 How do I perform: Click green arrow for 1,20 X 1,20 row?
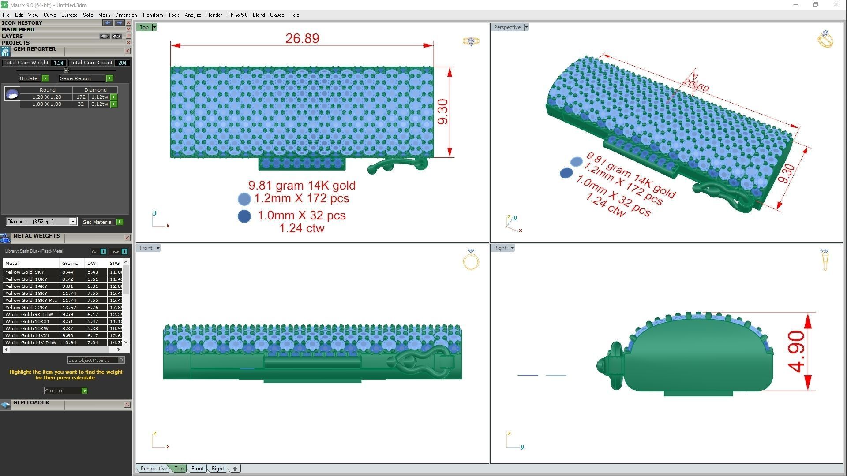click(x=114, y=97)
